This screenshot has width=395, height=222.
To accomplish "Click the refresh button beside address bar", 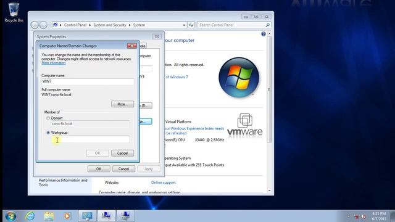I will click(x=191, y=25).
